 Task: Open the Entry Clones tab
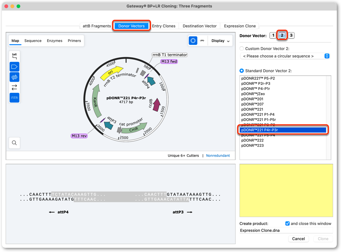point(163,26)
